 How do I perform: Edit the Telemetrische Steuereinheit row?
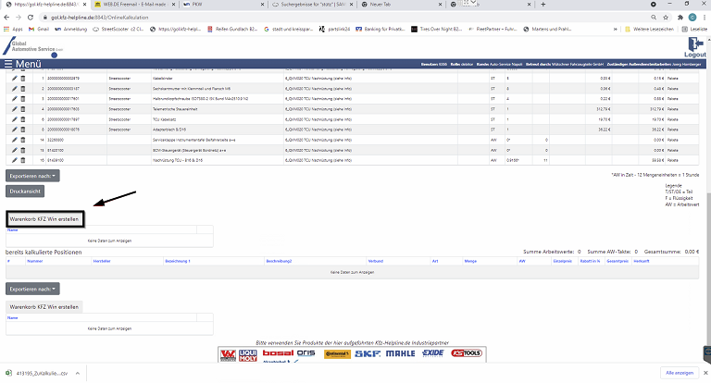[x=15, y=109]
